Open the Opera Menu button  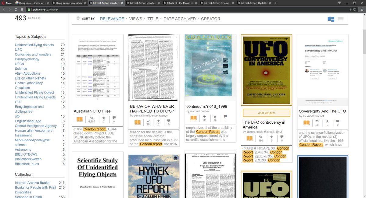7,3
